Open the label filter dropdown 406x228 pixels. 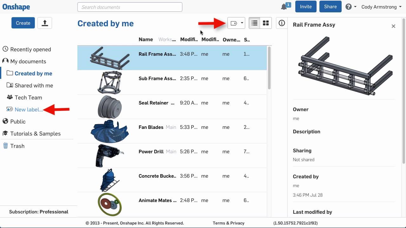(236, 23)
